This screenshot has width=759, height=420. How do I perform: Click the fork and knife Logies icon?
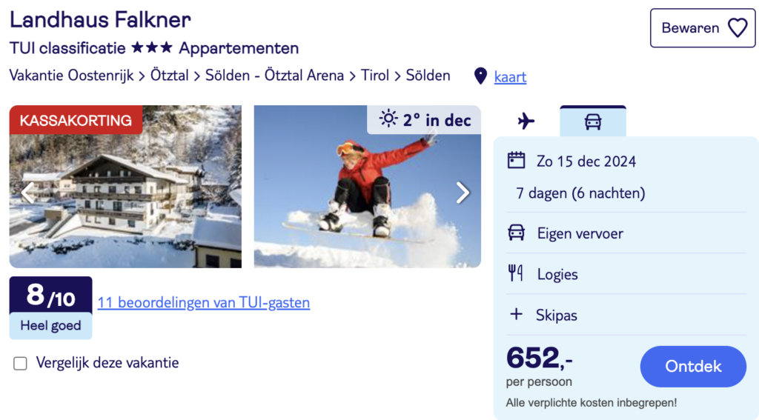coord(516,274)
